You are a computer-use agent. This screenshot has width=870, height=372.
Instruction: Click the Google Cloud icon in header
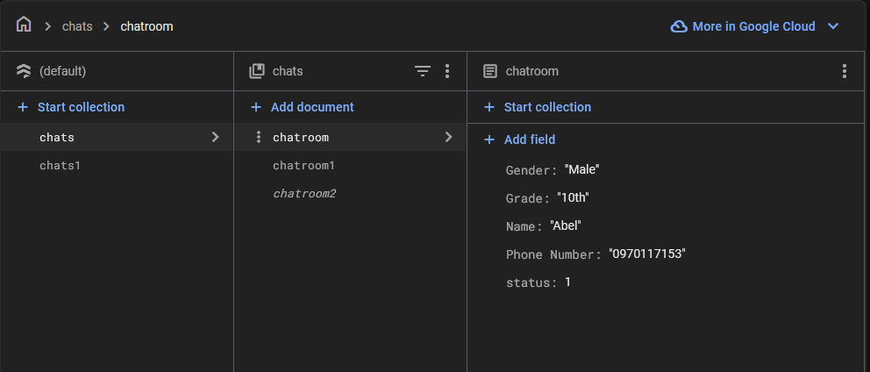[x=679, y=26]
